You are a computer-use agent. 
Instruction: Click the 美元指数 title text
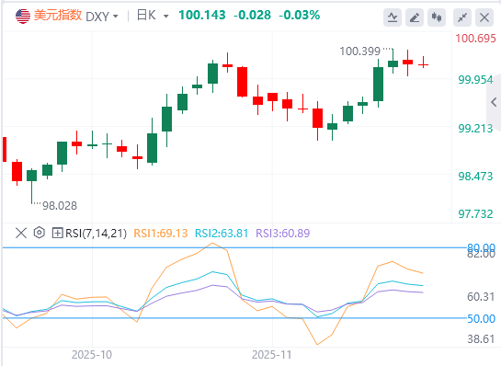(x=58, y=16)
